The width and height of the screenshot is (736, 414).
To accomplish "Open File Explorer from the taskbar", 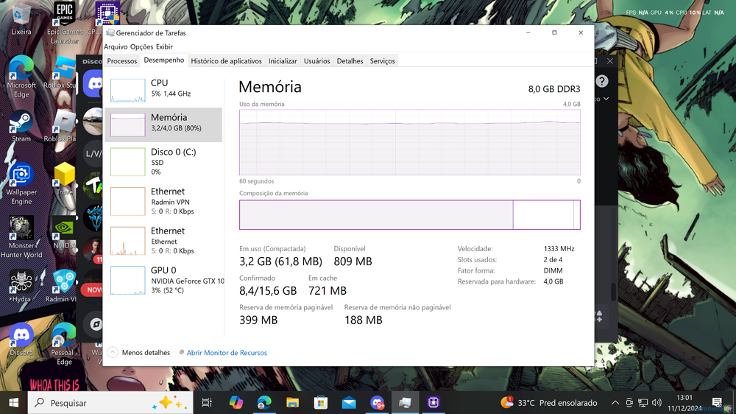I will (x=292, y=403).
